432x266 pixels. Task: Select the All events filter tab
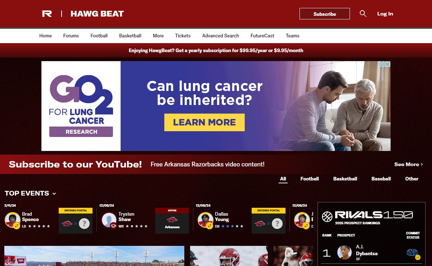tap(283, 179)
